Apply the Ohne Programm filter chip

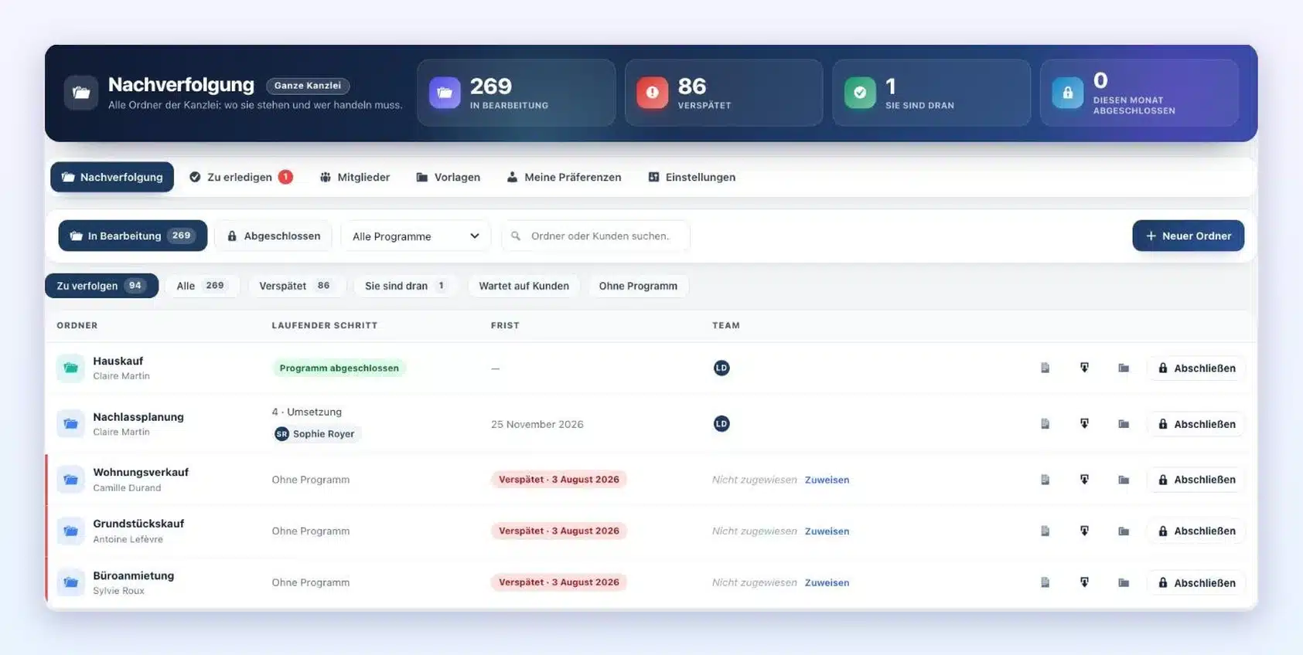[638, 286]
